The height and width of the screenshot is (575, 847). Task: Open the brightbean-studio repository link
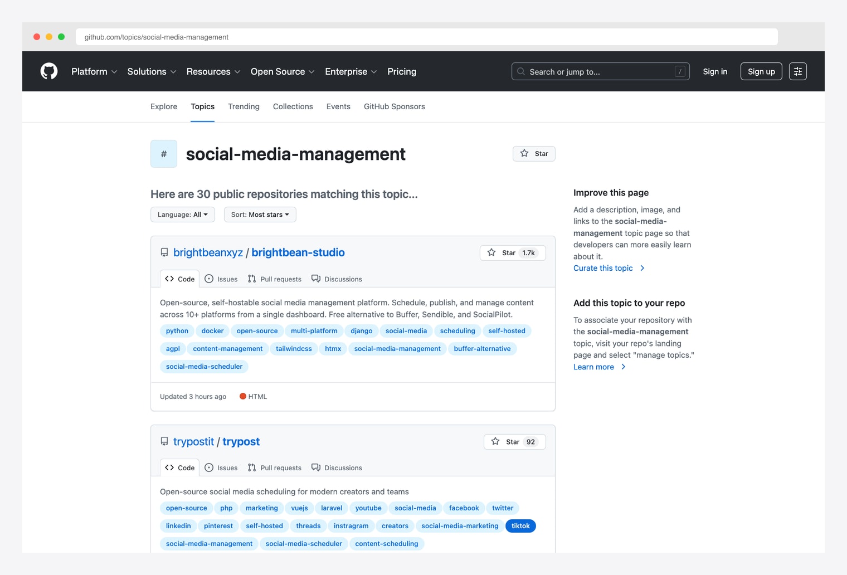(x=298, y=252)
